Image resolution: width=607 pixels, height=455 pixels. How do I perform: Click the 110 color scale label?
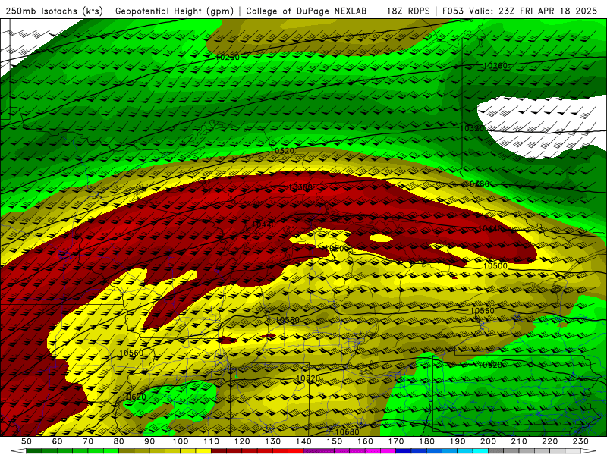212,441
